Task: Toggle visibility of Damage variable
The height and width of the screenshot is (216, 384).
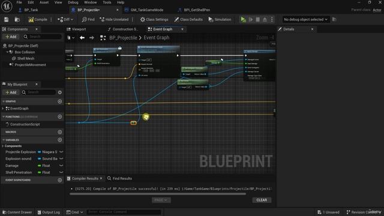Action: point(61,166)
